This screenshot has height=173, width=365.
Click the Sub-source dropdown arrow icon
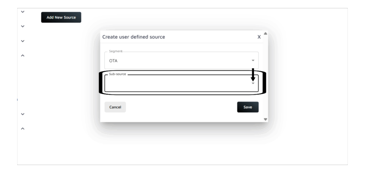[253, 83]
